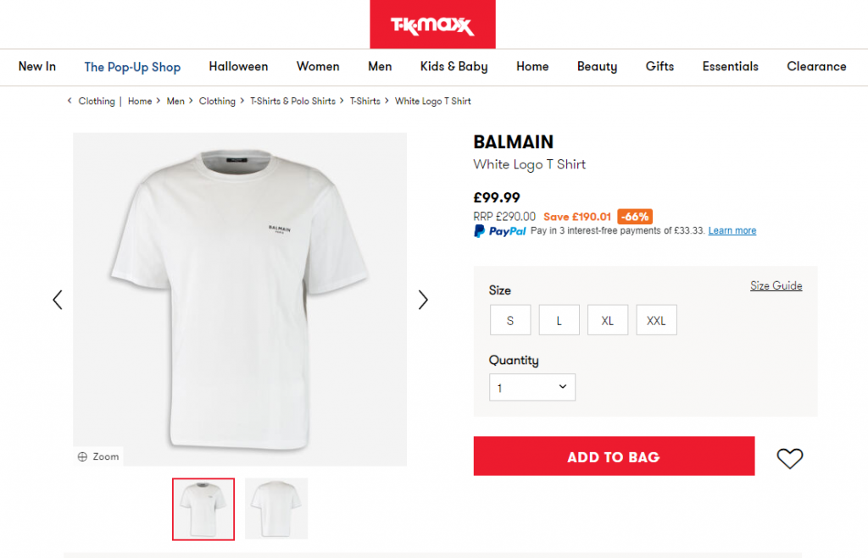868x558 pixels.
Task: Open the Women menu
Action: pyautogui.click(x=318, y=67)
